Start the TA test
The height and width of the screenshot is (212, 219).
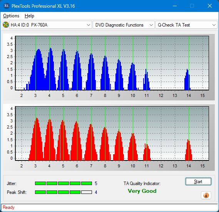pyautogui.click(x=198, y=182)
